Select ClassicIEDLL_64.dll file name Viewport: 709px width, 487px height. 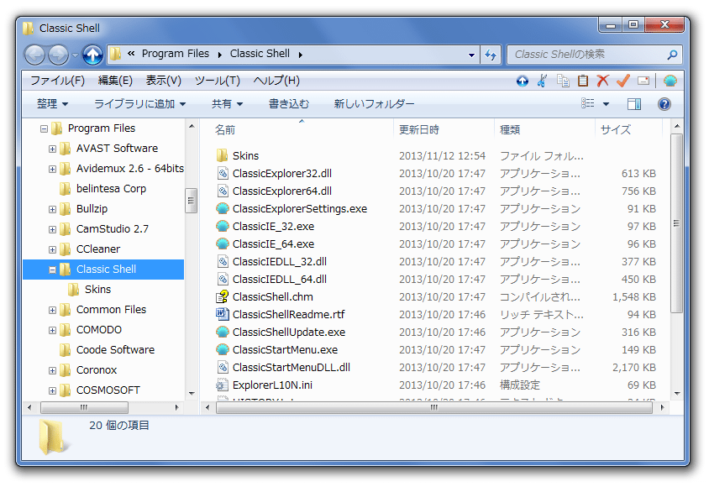[x=280, y=280]
